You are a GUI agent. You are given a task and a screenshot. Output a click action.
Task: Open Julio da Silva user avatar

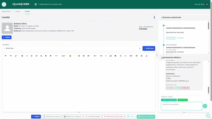[207, 4]
